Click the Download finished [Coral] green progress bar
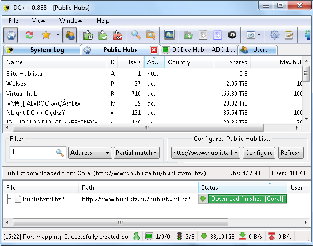 coord(247,199)
